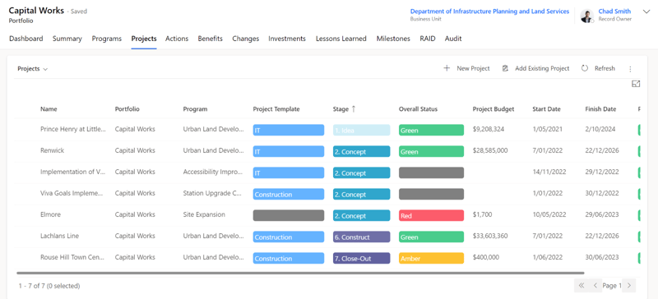Click the horizontal scrollbar under the grid
Image resolution: width=658 pixels, height=299 pixels.
coord(300,273)
